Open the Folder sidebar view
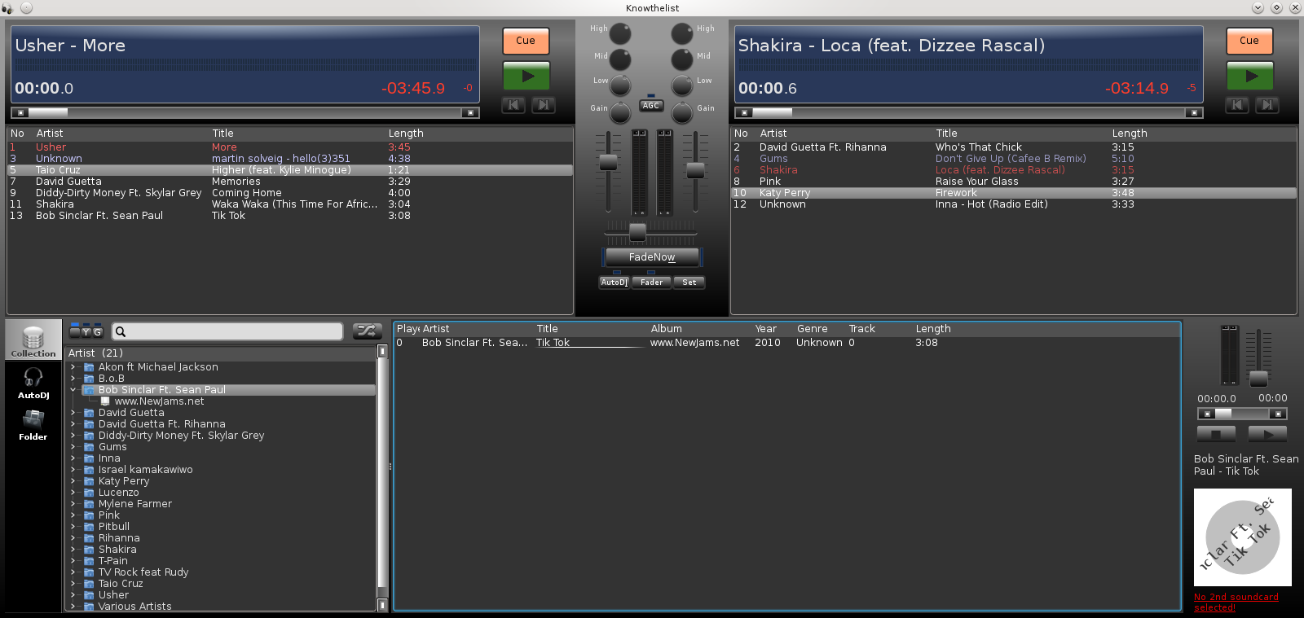 point(33,425)
